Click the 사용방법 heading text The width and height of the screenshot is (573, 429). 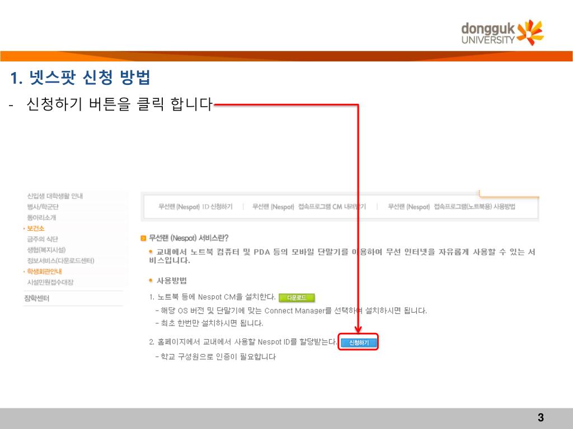171,280
